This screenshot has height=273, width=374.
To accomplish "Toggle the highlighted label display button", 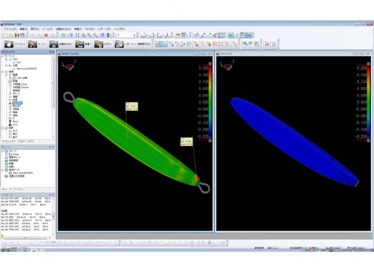I will pyautogui.click(x=159, y=44).
